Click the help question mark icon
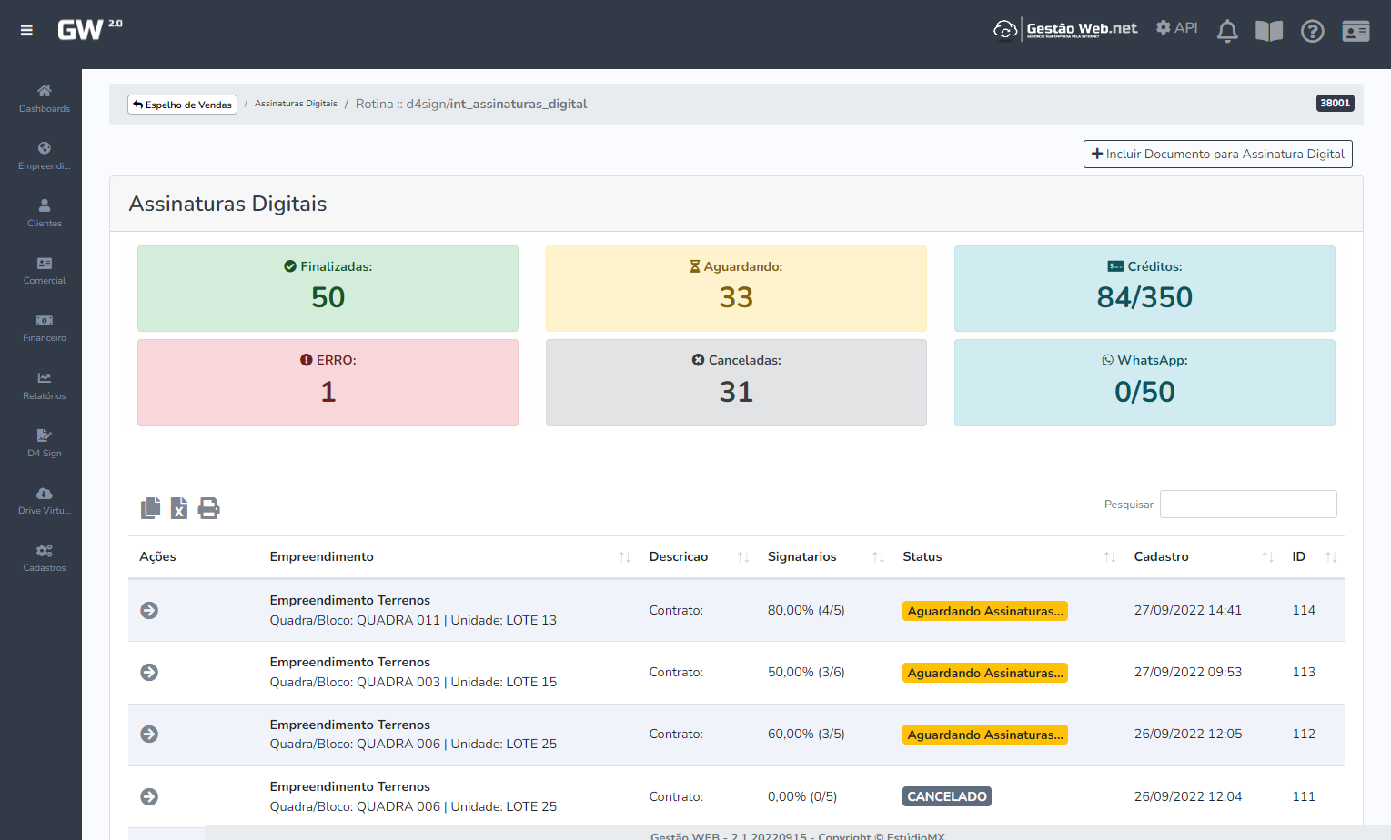The image size is (1391, 840). pyautogui.click(x=1312, y=31)
